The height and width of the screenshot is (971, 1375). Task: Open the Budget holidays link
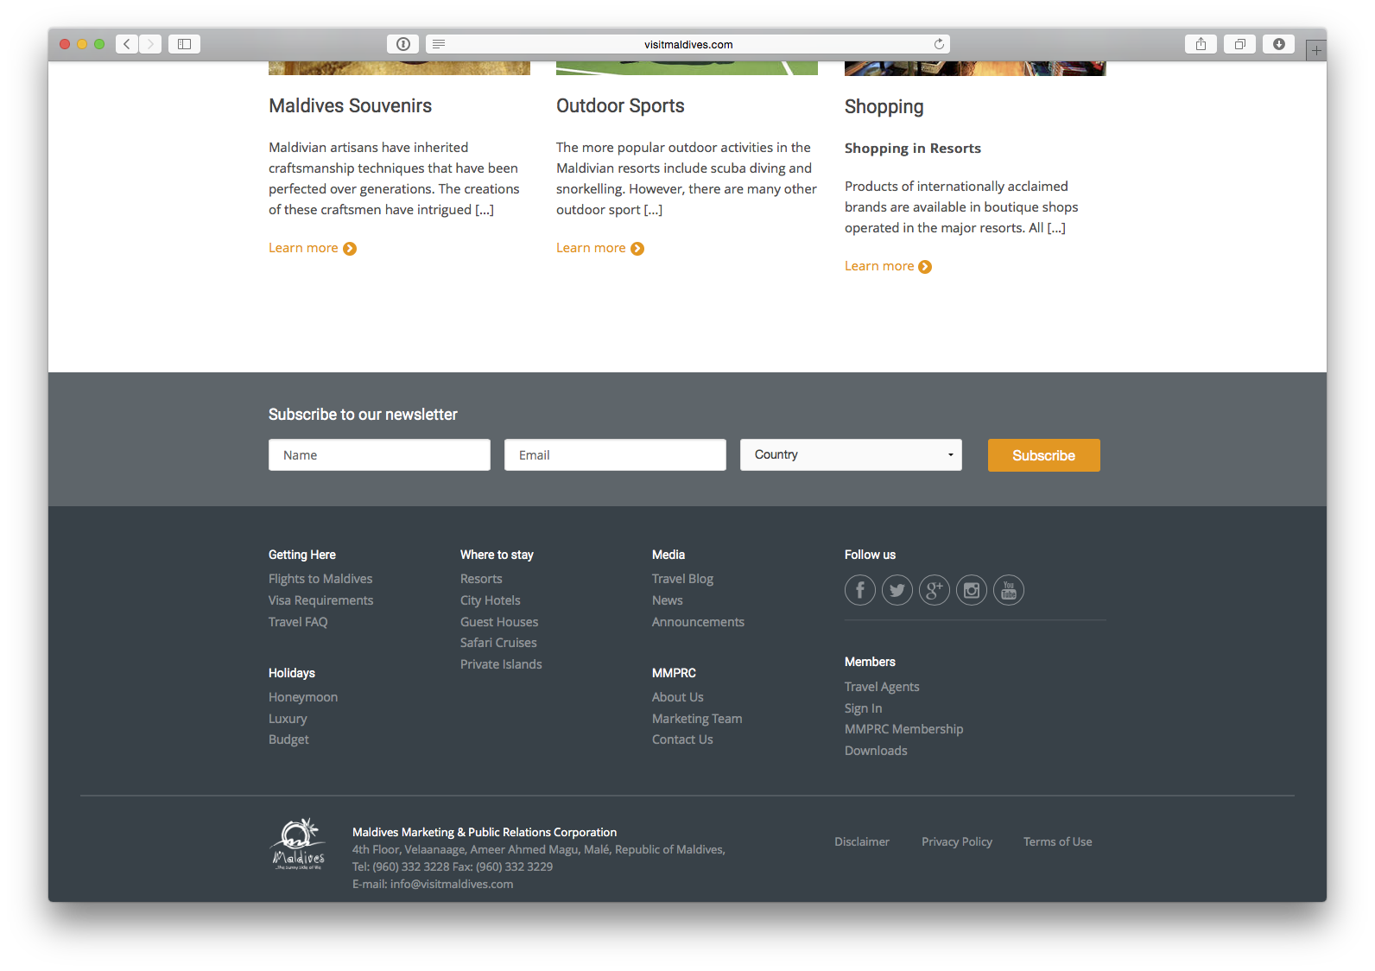pos(288,739)
